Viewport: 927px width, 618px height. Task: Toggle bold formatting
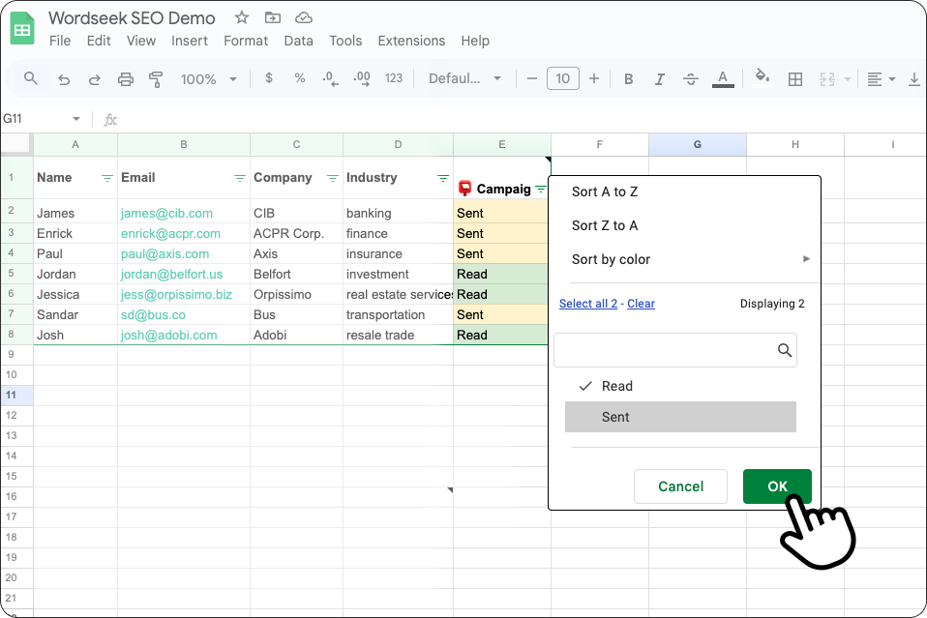point(628,79)
